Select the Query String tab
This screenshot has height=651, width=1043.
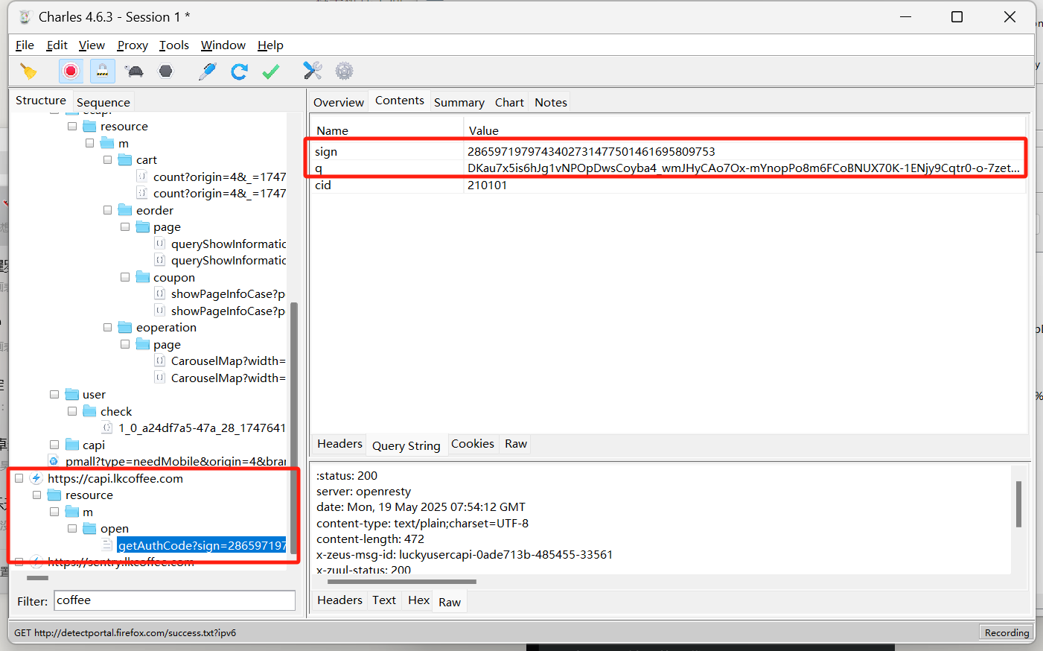click(x=406, y=445)
